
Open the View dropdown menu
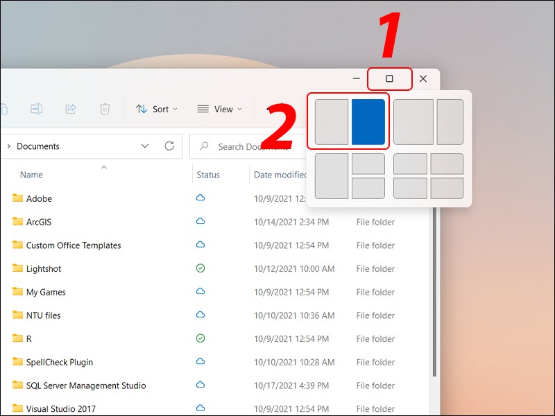220,109
